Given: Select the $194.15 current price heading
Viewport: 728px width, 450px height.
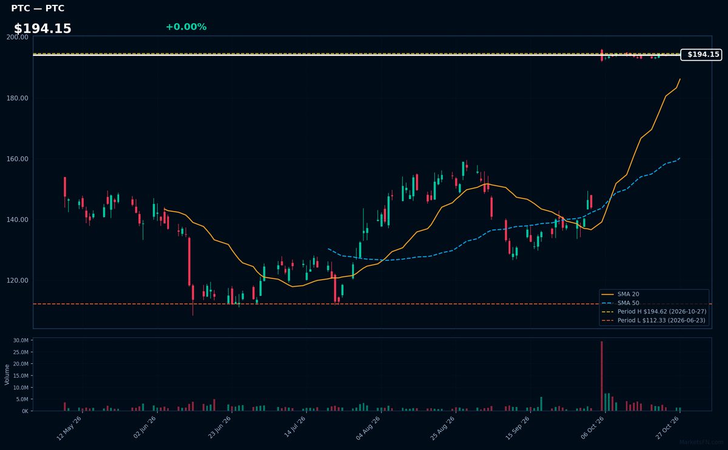Looking at the screenshot, I should pyautogui.click(x=42, y=29).
